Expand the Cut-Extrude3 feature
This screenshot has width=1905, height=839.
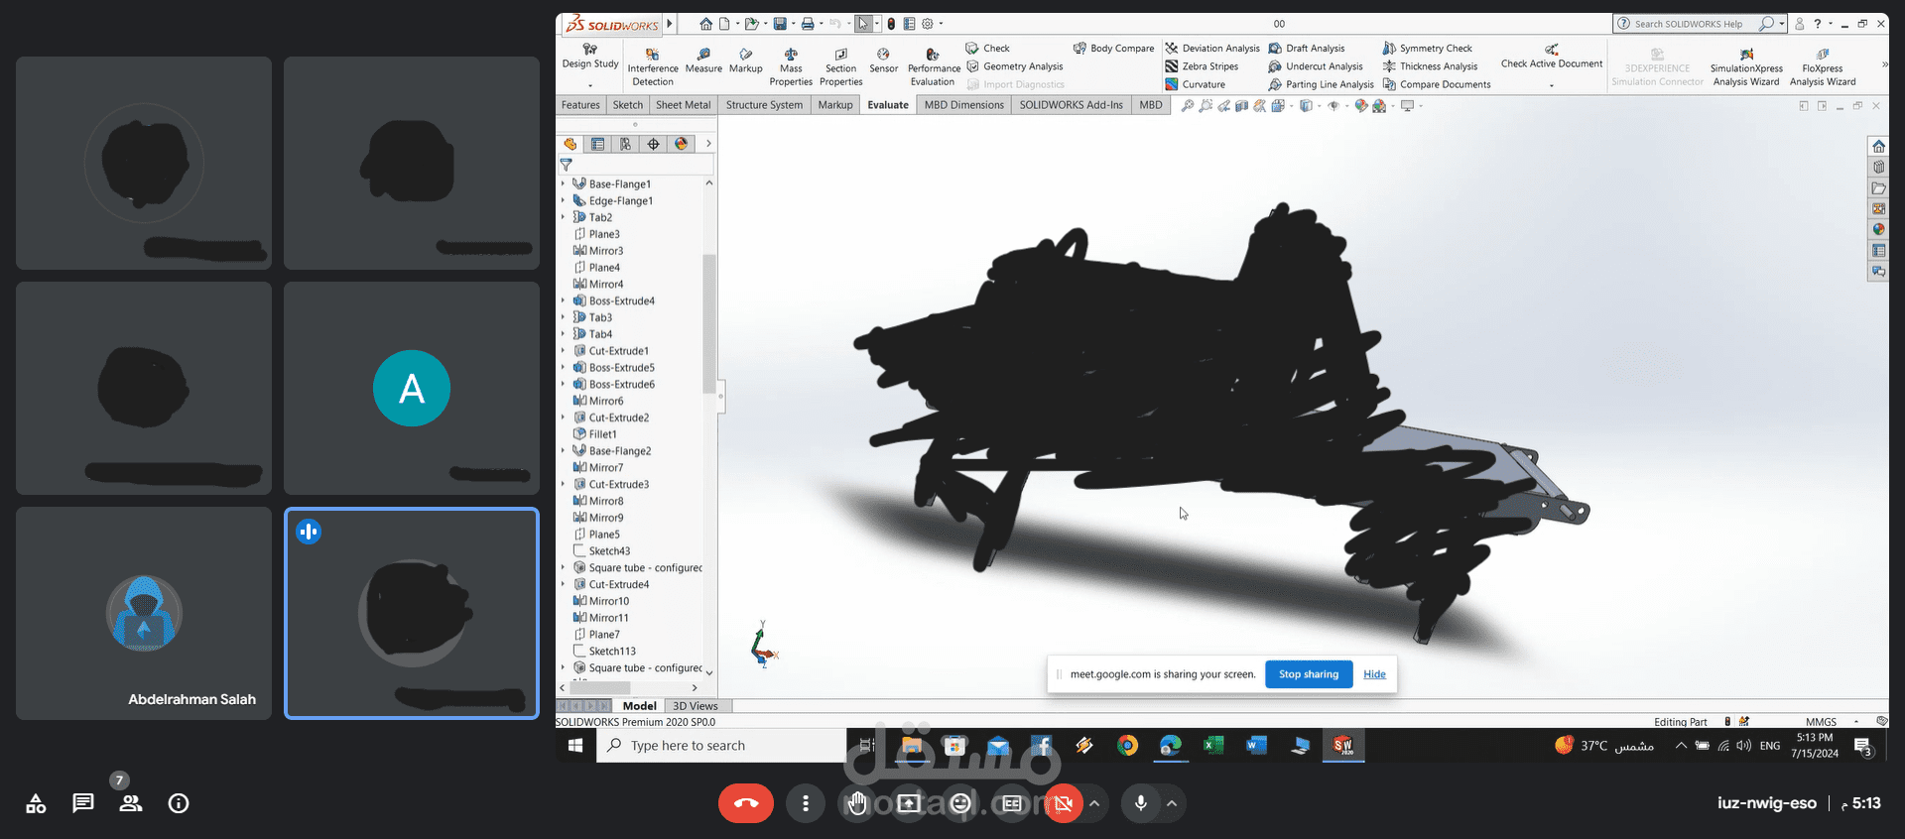coord(563,484)
